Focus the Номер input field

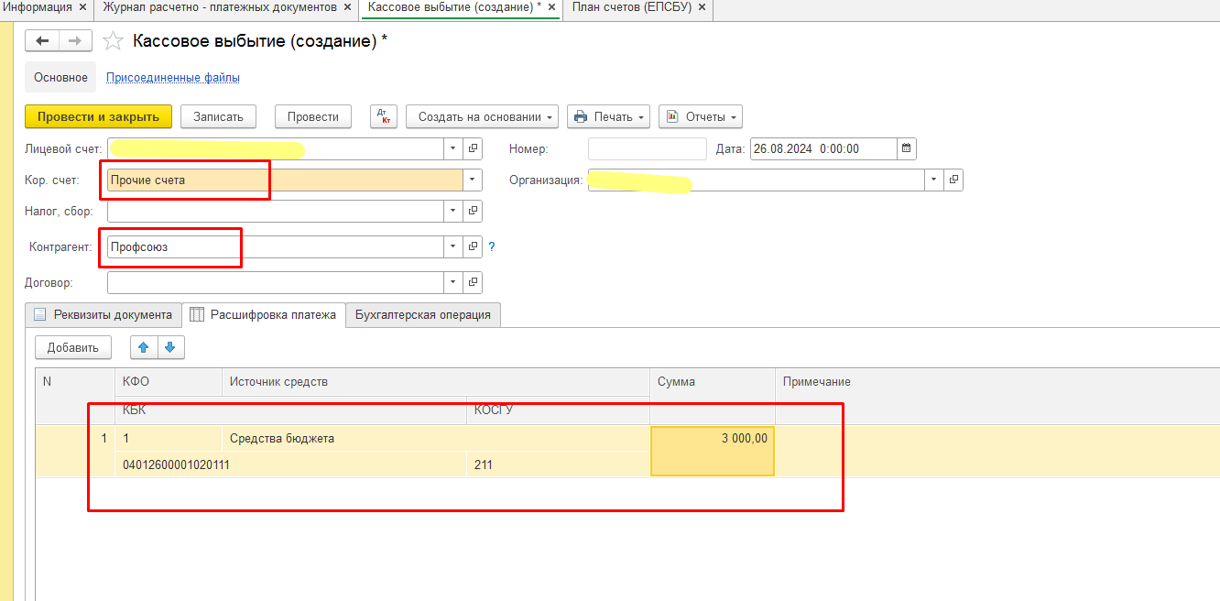pos(648,148)
